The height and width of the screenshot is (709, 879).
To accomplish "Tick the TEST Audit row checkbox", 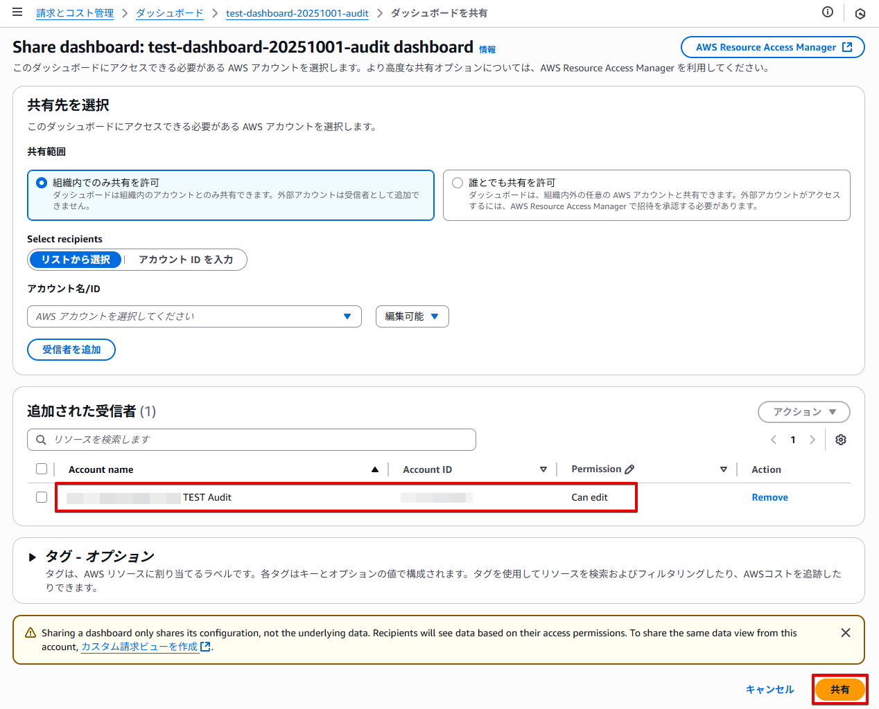I will 42,497.
